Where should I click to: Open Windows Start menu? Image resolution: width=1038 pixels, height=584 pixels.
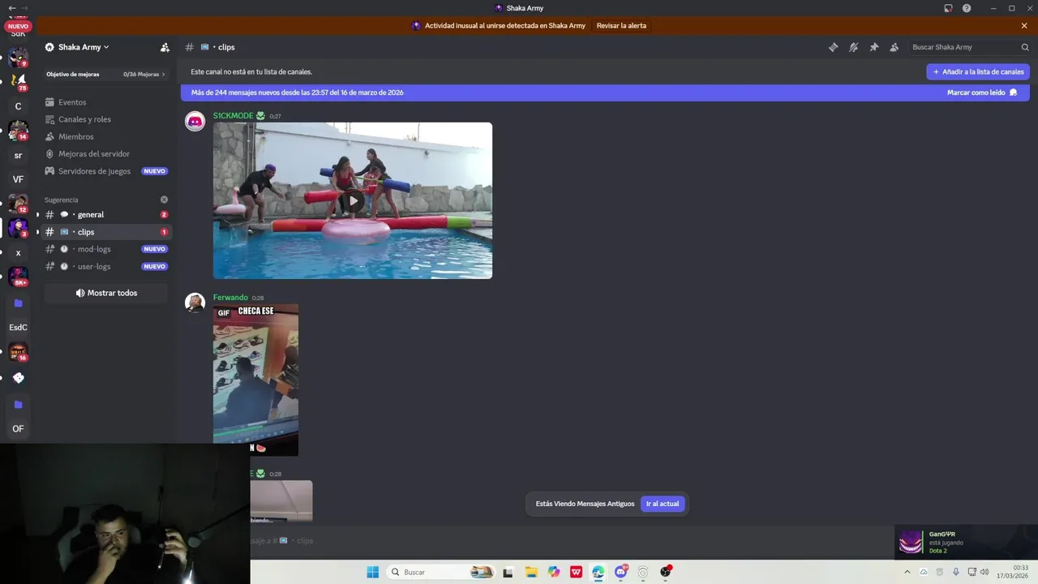click(x=372, y=572)
